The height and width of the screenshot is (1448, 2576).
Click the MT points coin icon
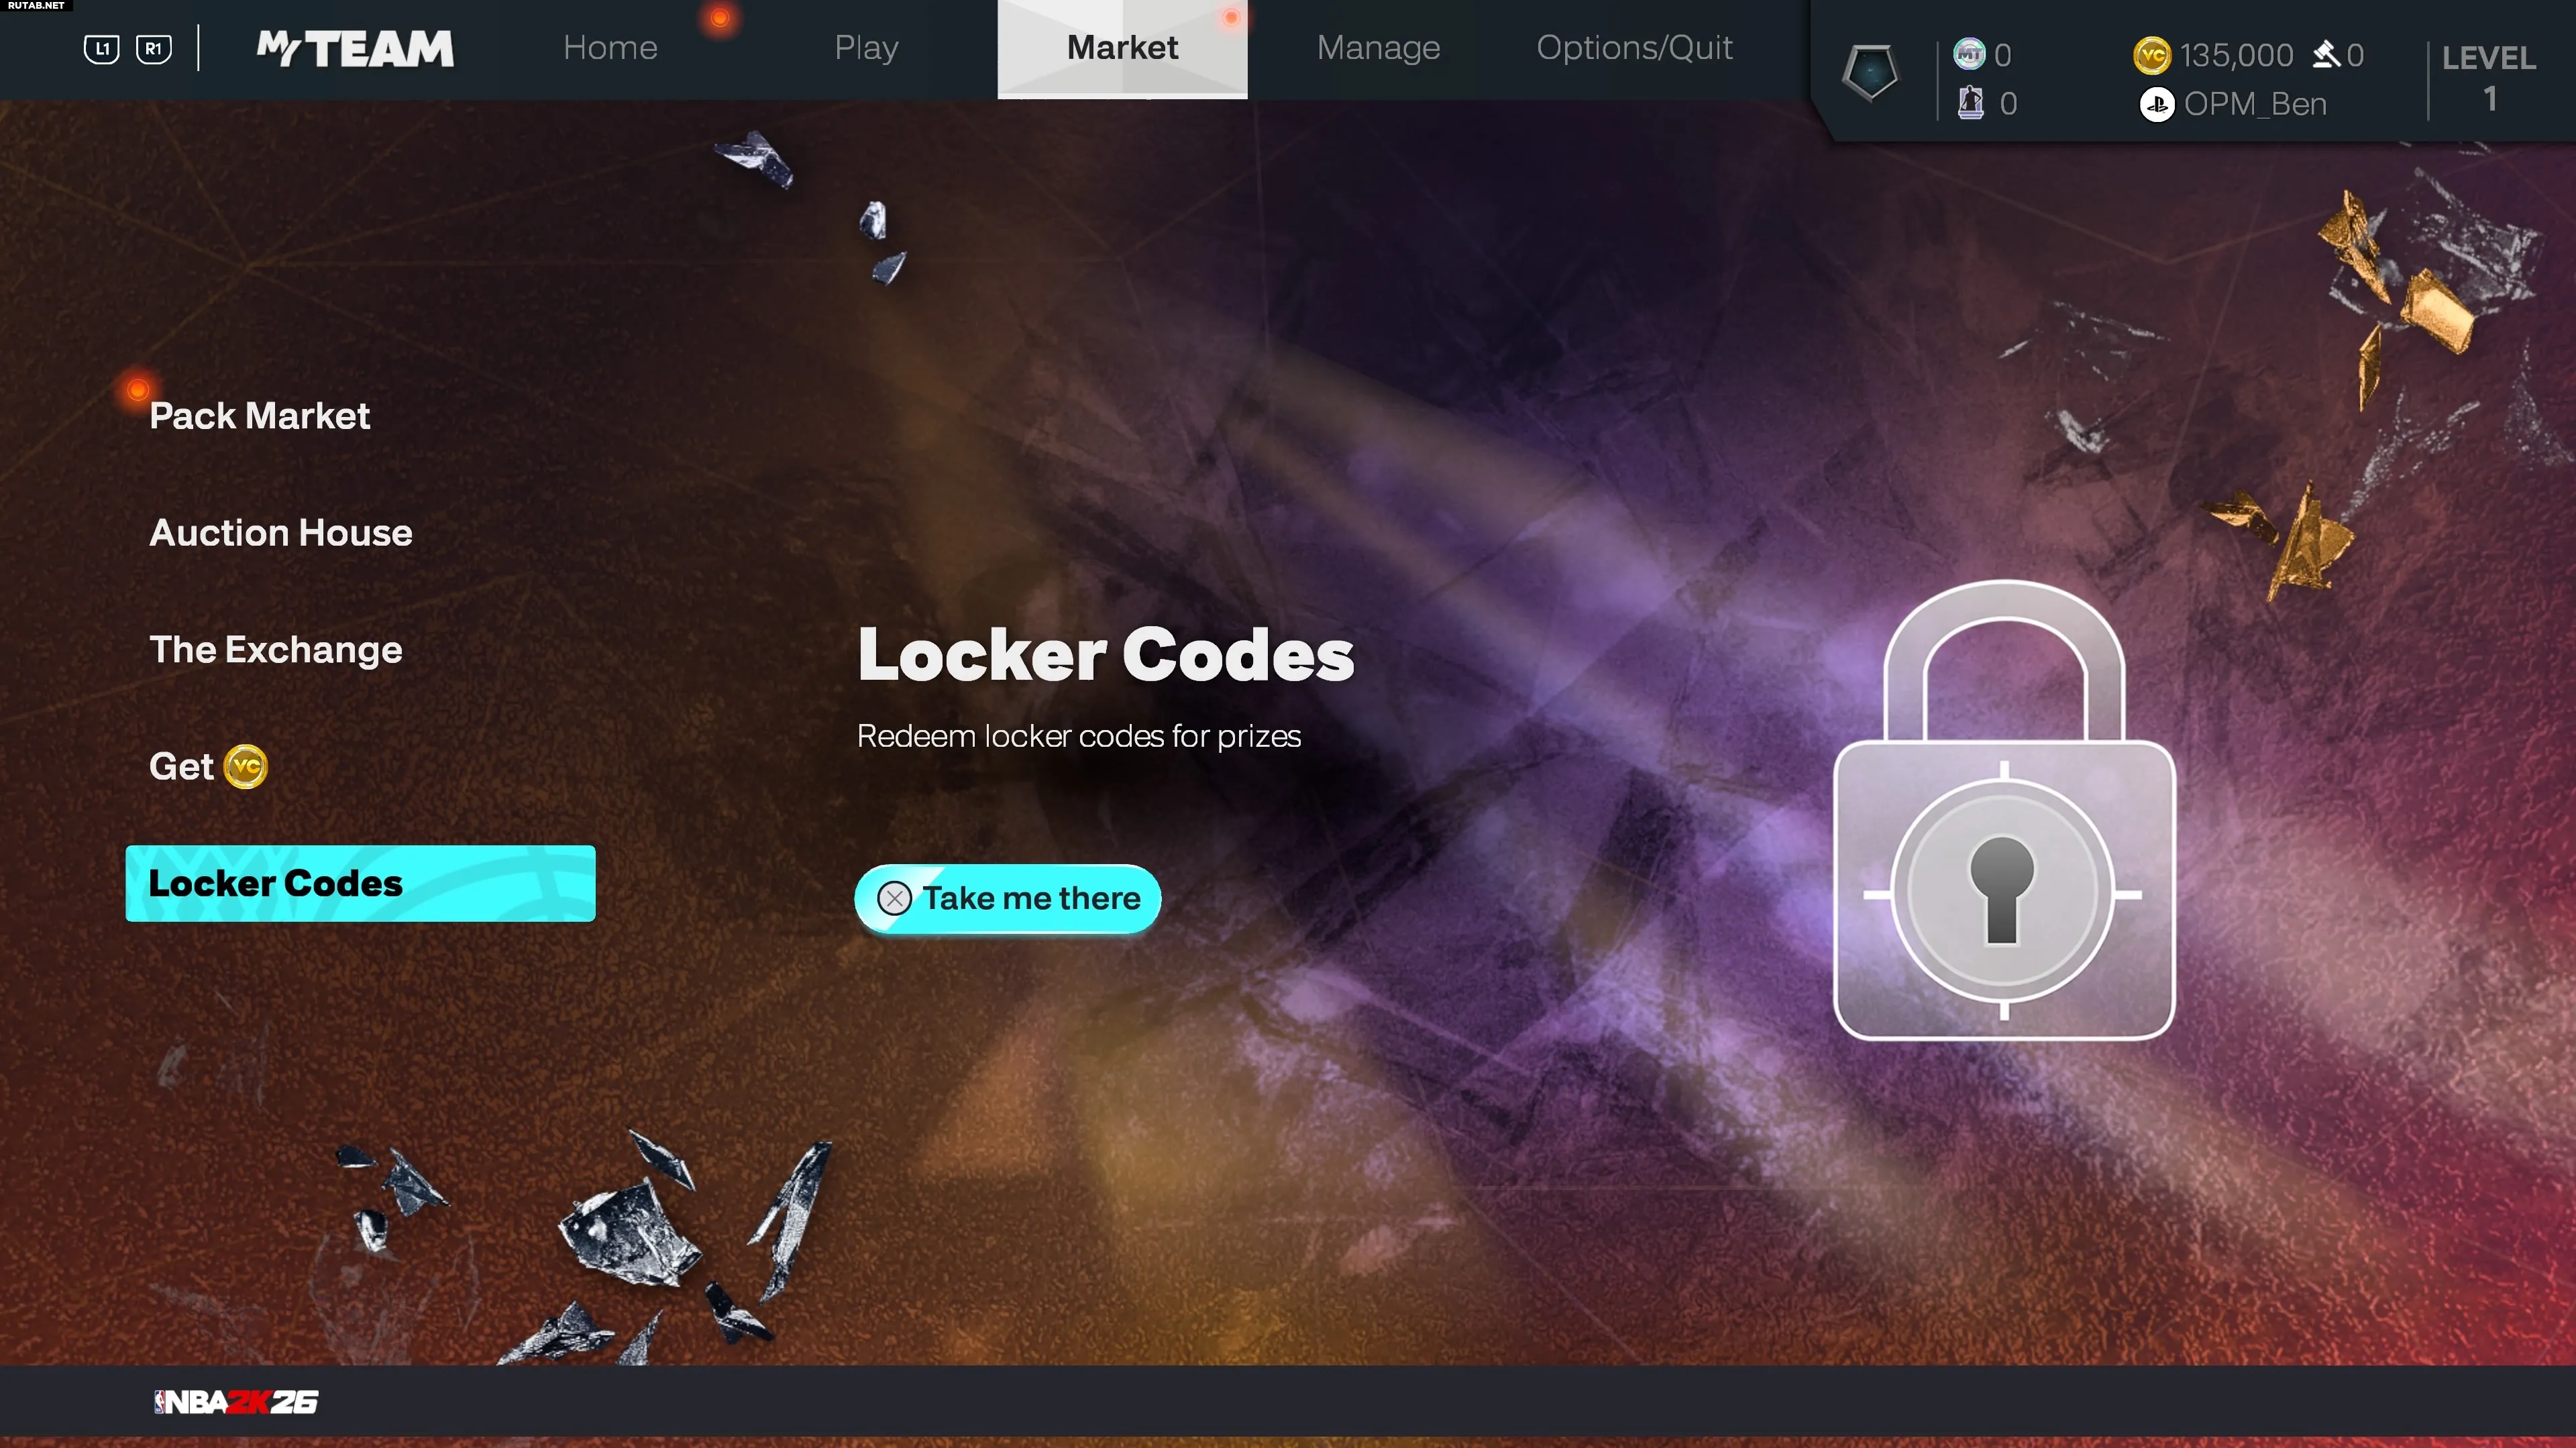[x=1969, y=54]
